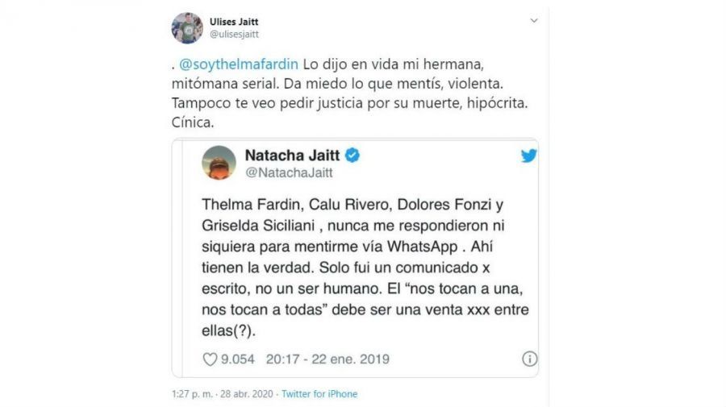Click Ulises Jaitt's profile avatar
This screenshot has width=726, height=407.
pos(187,27)
